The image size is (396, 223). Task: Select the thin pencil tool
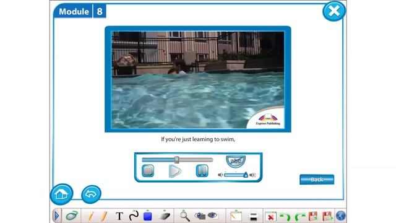(x=91, y=216)
